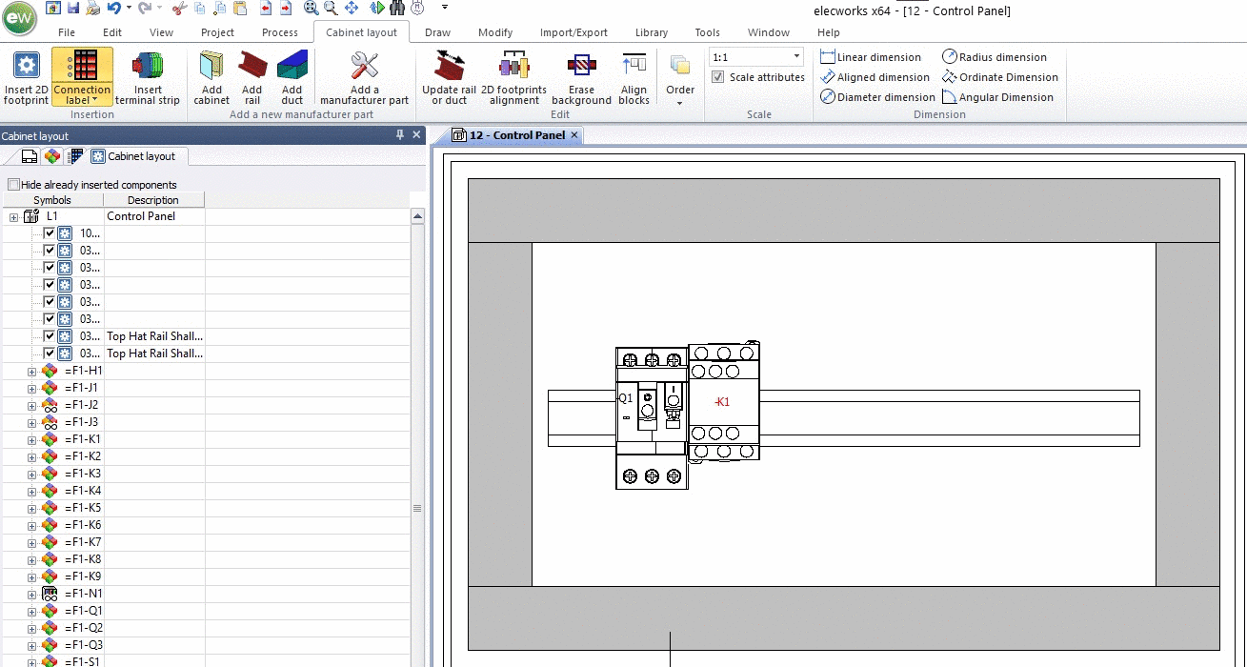This screenshot has width=1247, height=667.
Task: Switch to the Modify ribbon tab
Action: (495, 32)
